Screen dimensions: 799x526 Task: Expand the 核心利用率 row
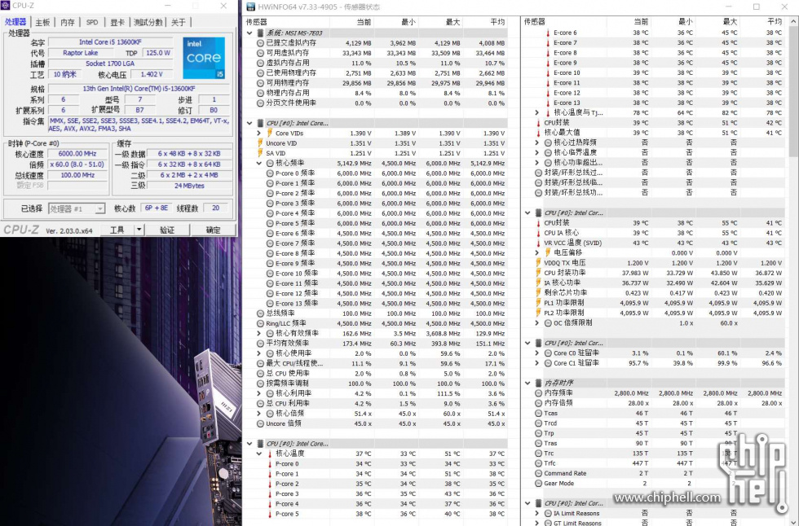click(259, 393)
